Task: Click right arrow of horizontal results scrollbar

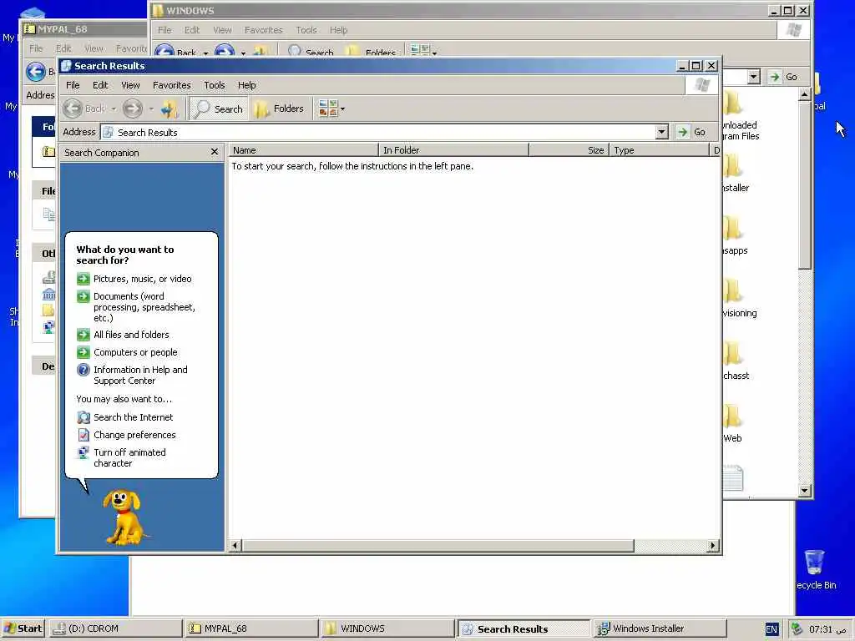Action: click(712, 545)
